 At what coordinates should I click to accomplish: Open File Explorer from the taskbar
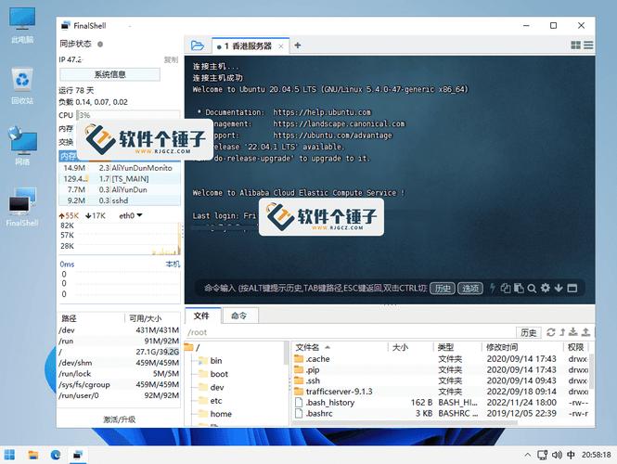33,455
